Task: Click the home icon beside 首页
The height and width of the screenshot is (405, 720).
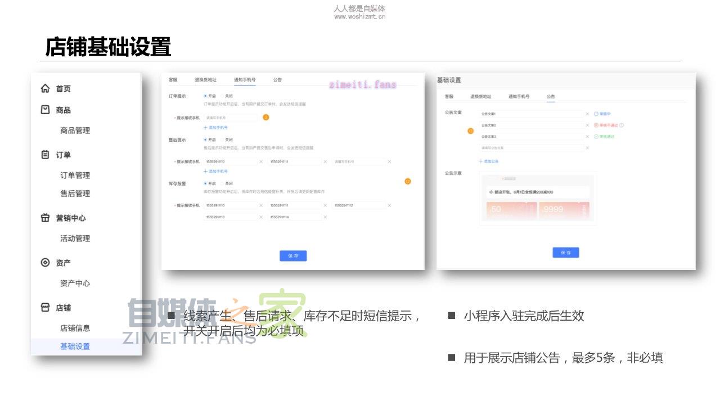Action: click(x=46, y=88)
